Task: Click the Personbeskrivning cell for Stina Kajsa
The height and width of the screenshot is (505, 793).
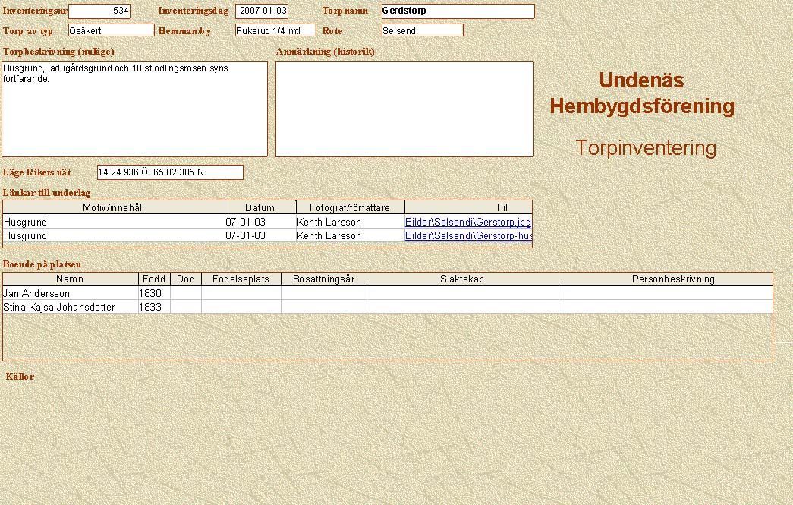Action: pos(666,307)
